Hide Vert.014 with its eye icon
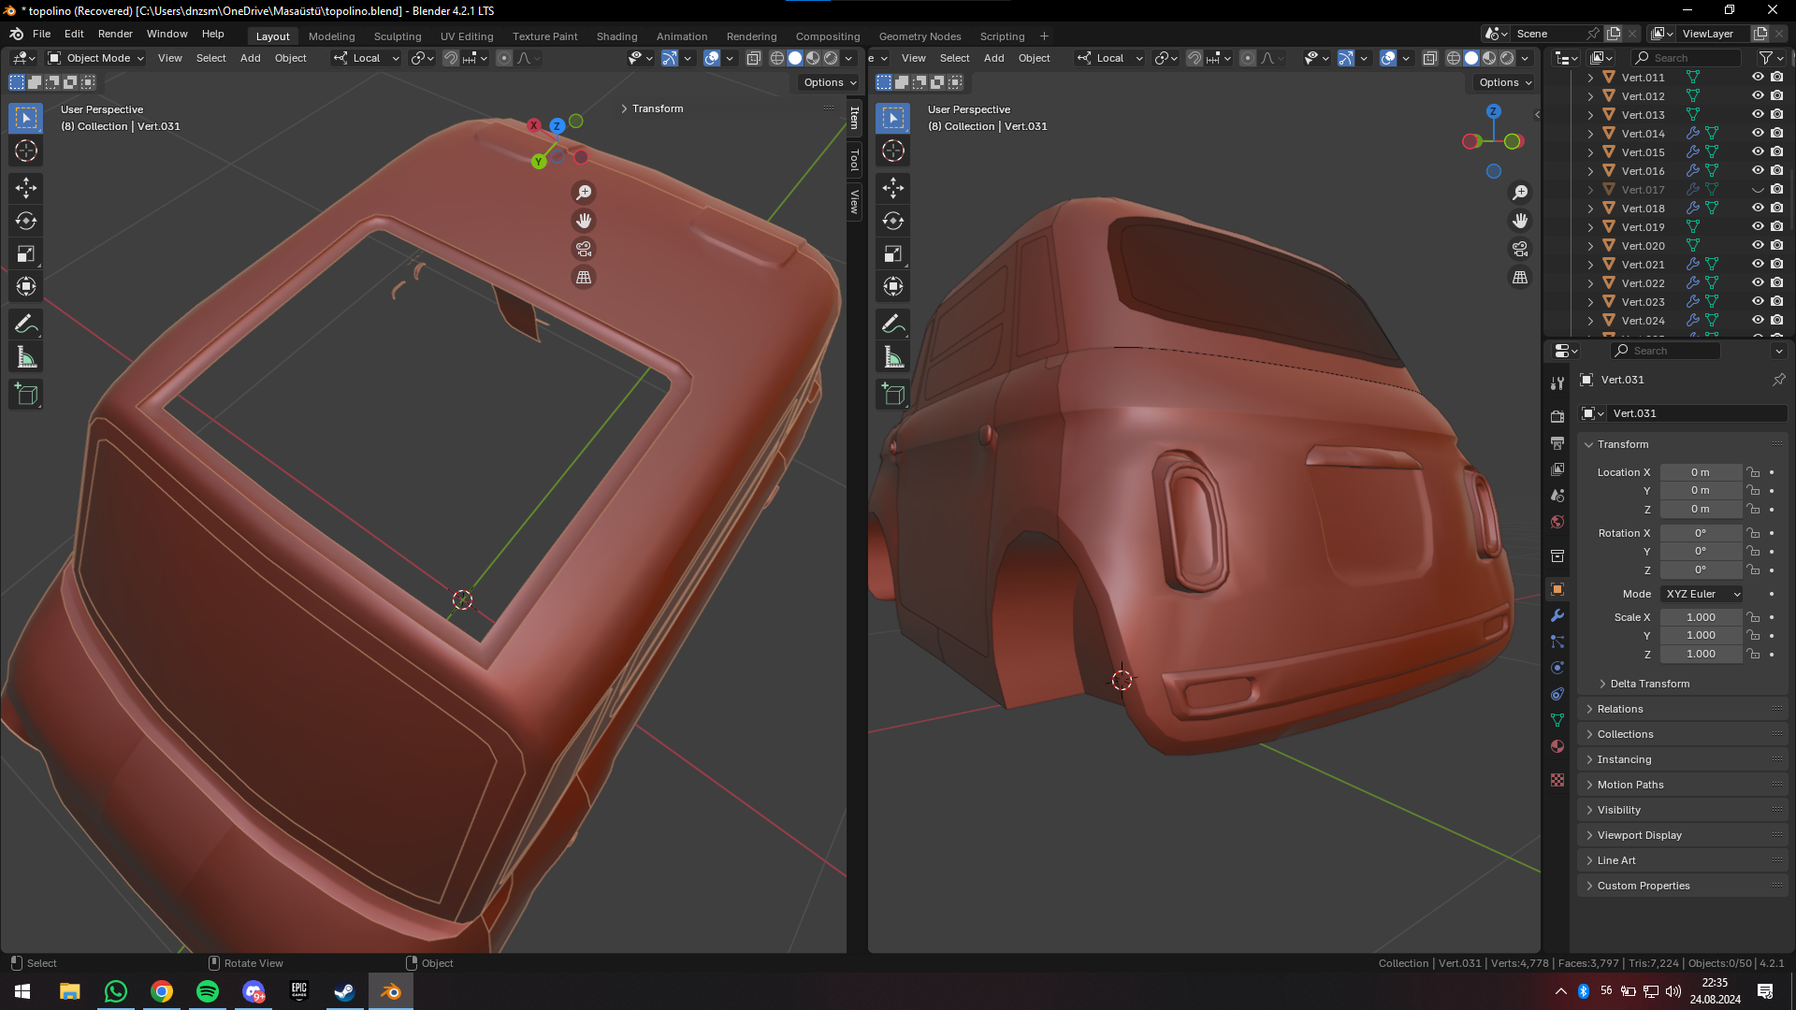 point(1758,133)
